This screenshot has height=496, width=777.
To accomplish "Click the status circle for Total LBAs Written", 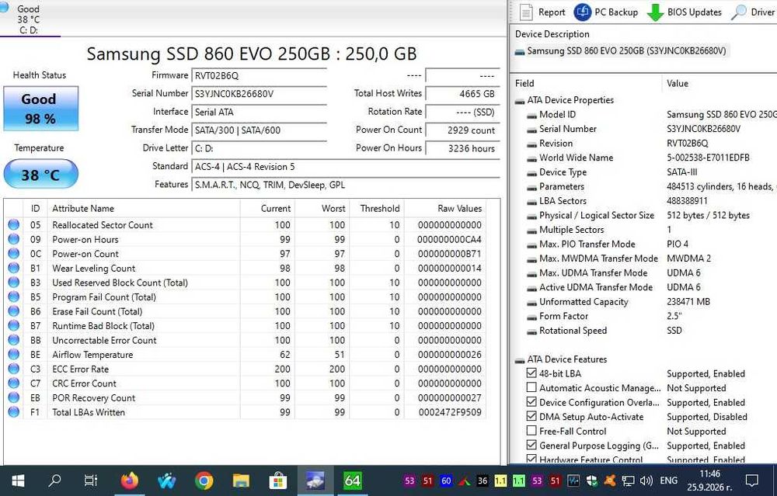I will tap(14, 412).
